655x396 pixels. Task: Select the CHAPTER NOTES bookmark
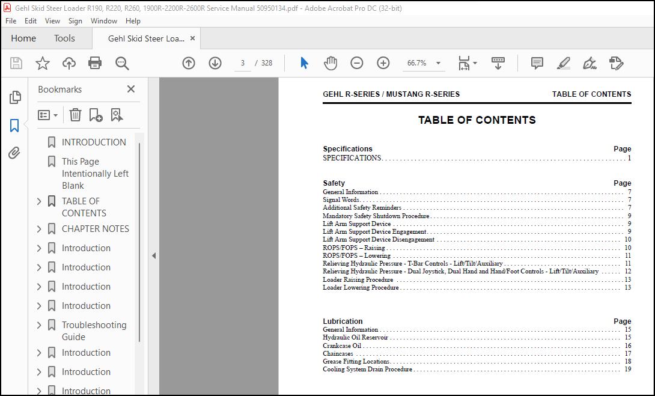click(95, 229)
